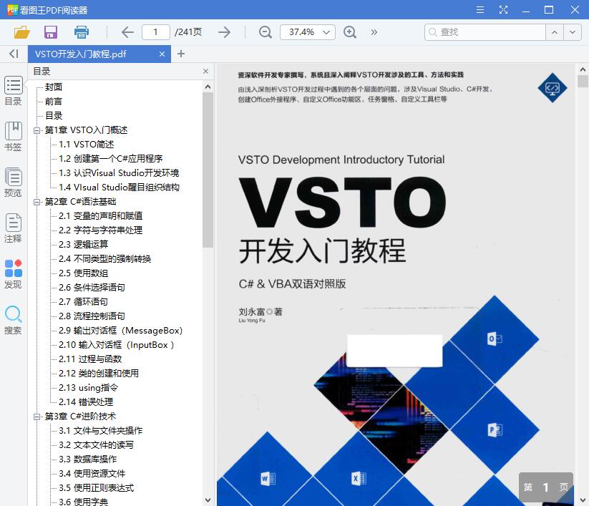
Task: Go to 2.8 流程控制语句
Action: 92,316
